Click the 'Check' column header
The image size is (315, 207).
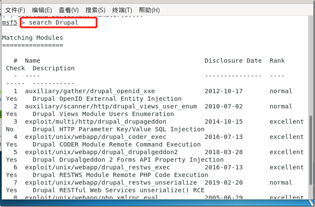coord(15,68)
